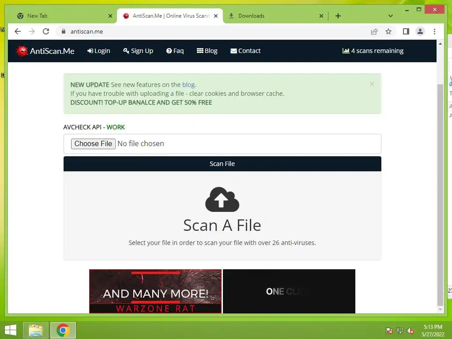Follow the blog link in update notice
452x339 pixels.
(x=188, y=85)
